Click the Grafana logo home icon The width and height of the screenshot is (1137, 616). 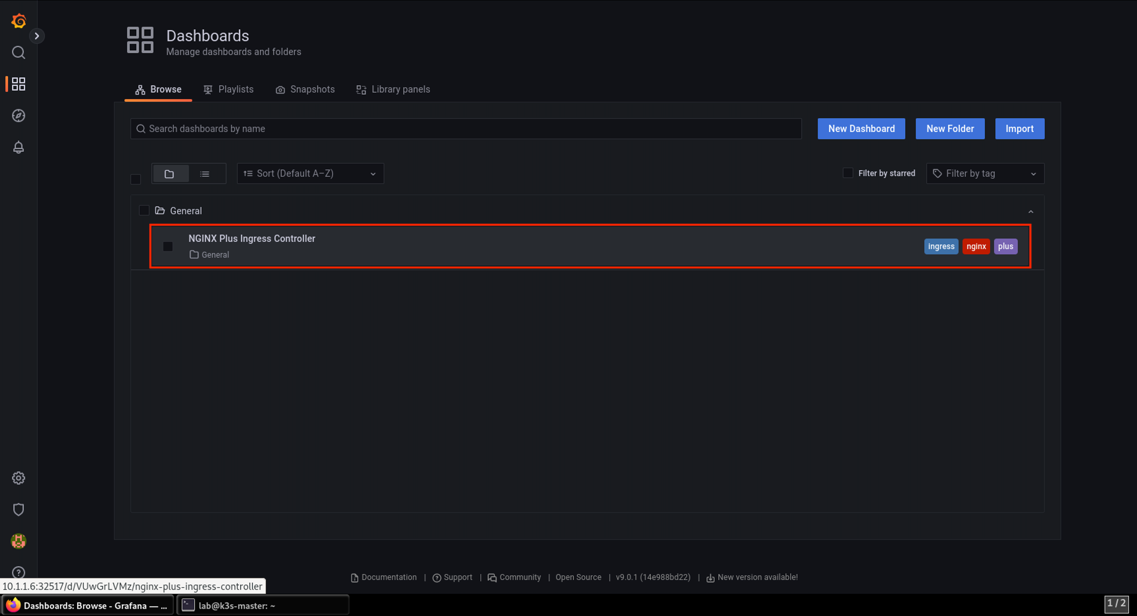point(18,21)
